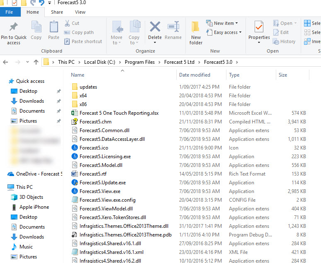Open the Open button dropdown
The image size is (321, 263).
[x=295, y=23]
